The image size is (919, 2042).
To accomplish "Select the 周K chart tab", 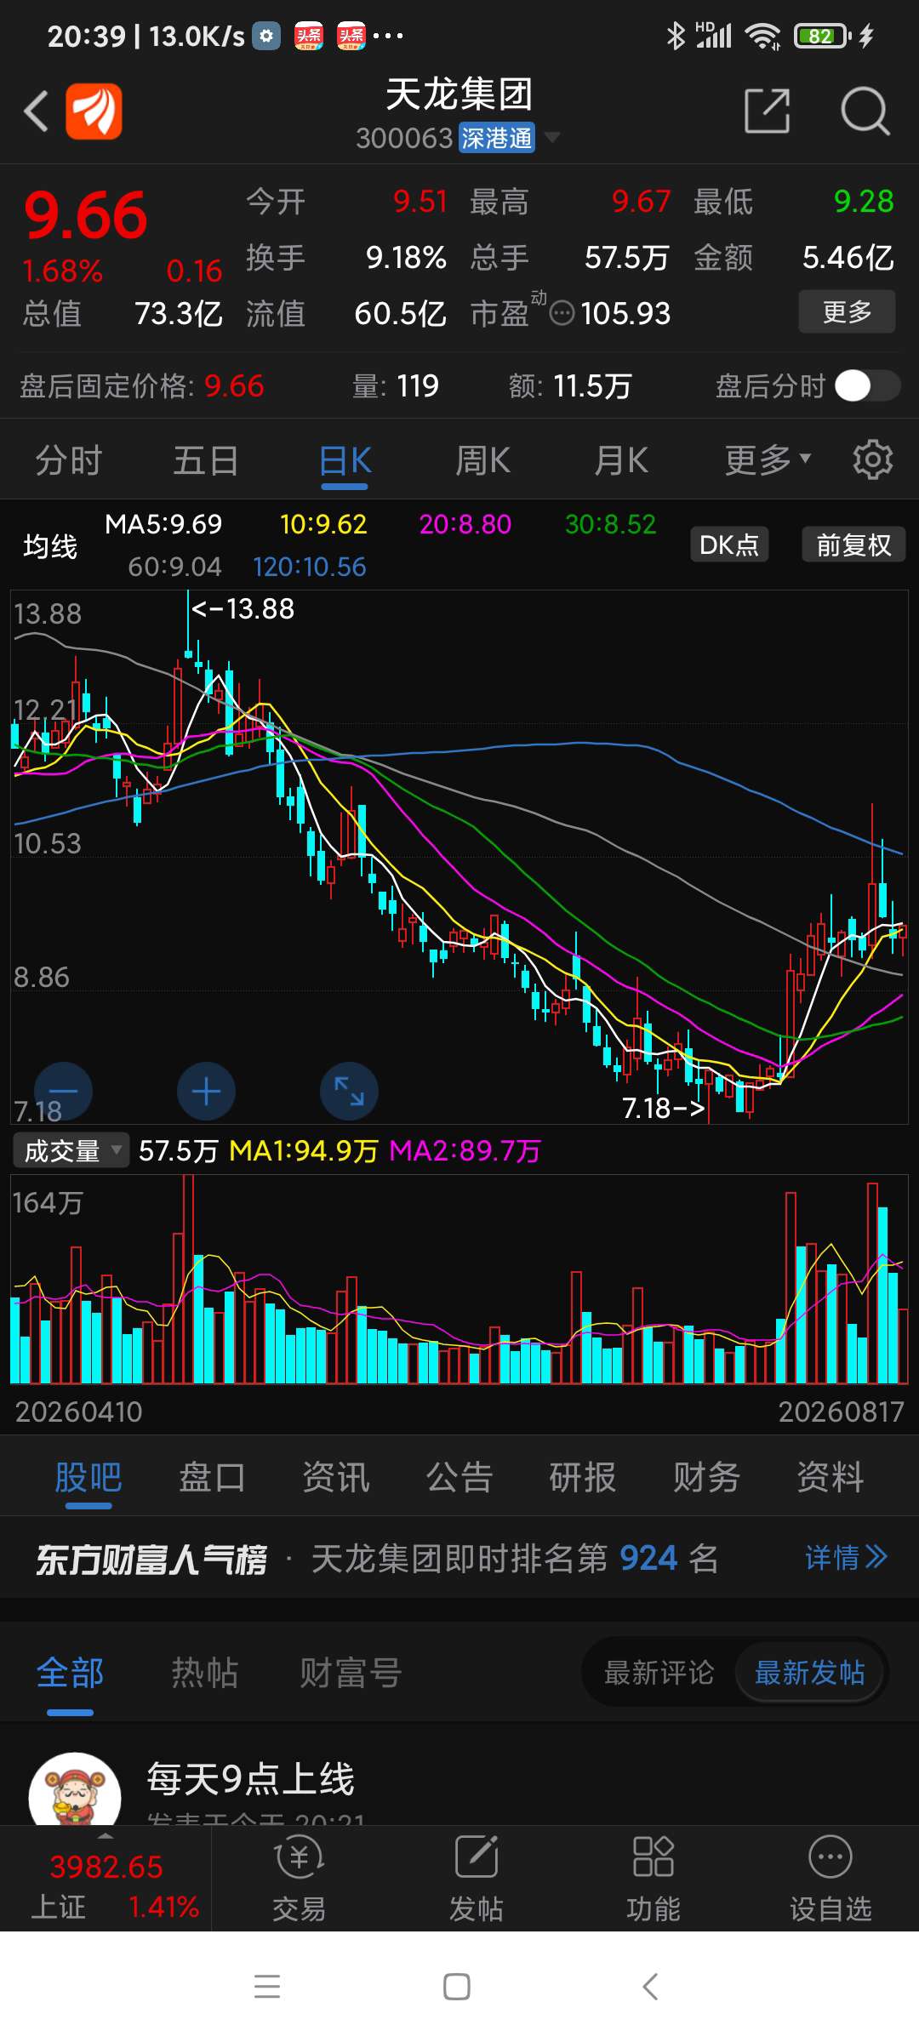I will [x=482, y=460].
